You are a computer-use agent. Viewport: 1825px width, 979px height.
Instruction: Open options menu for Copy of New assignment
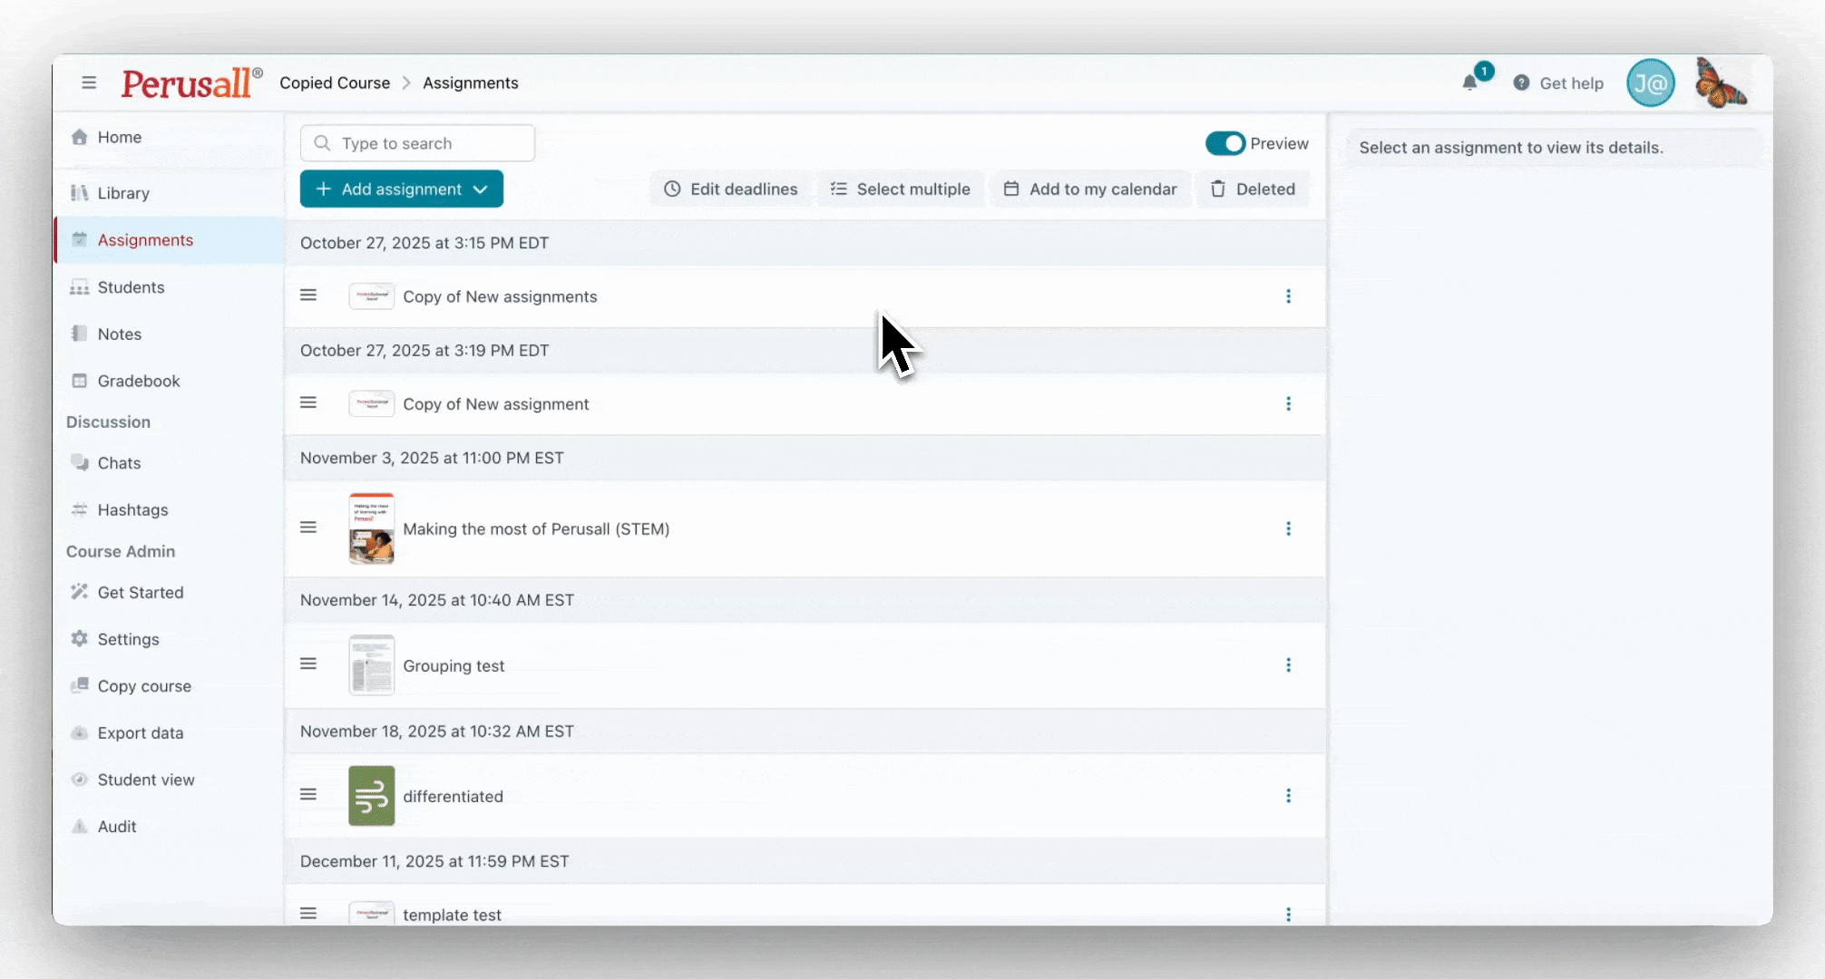point(1288,403)
